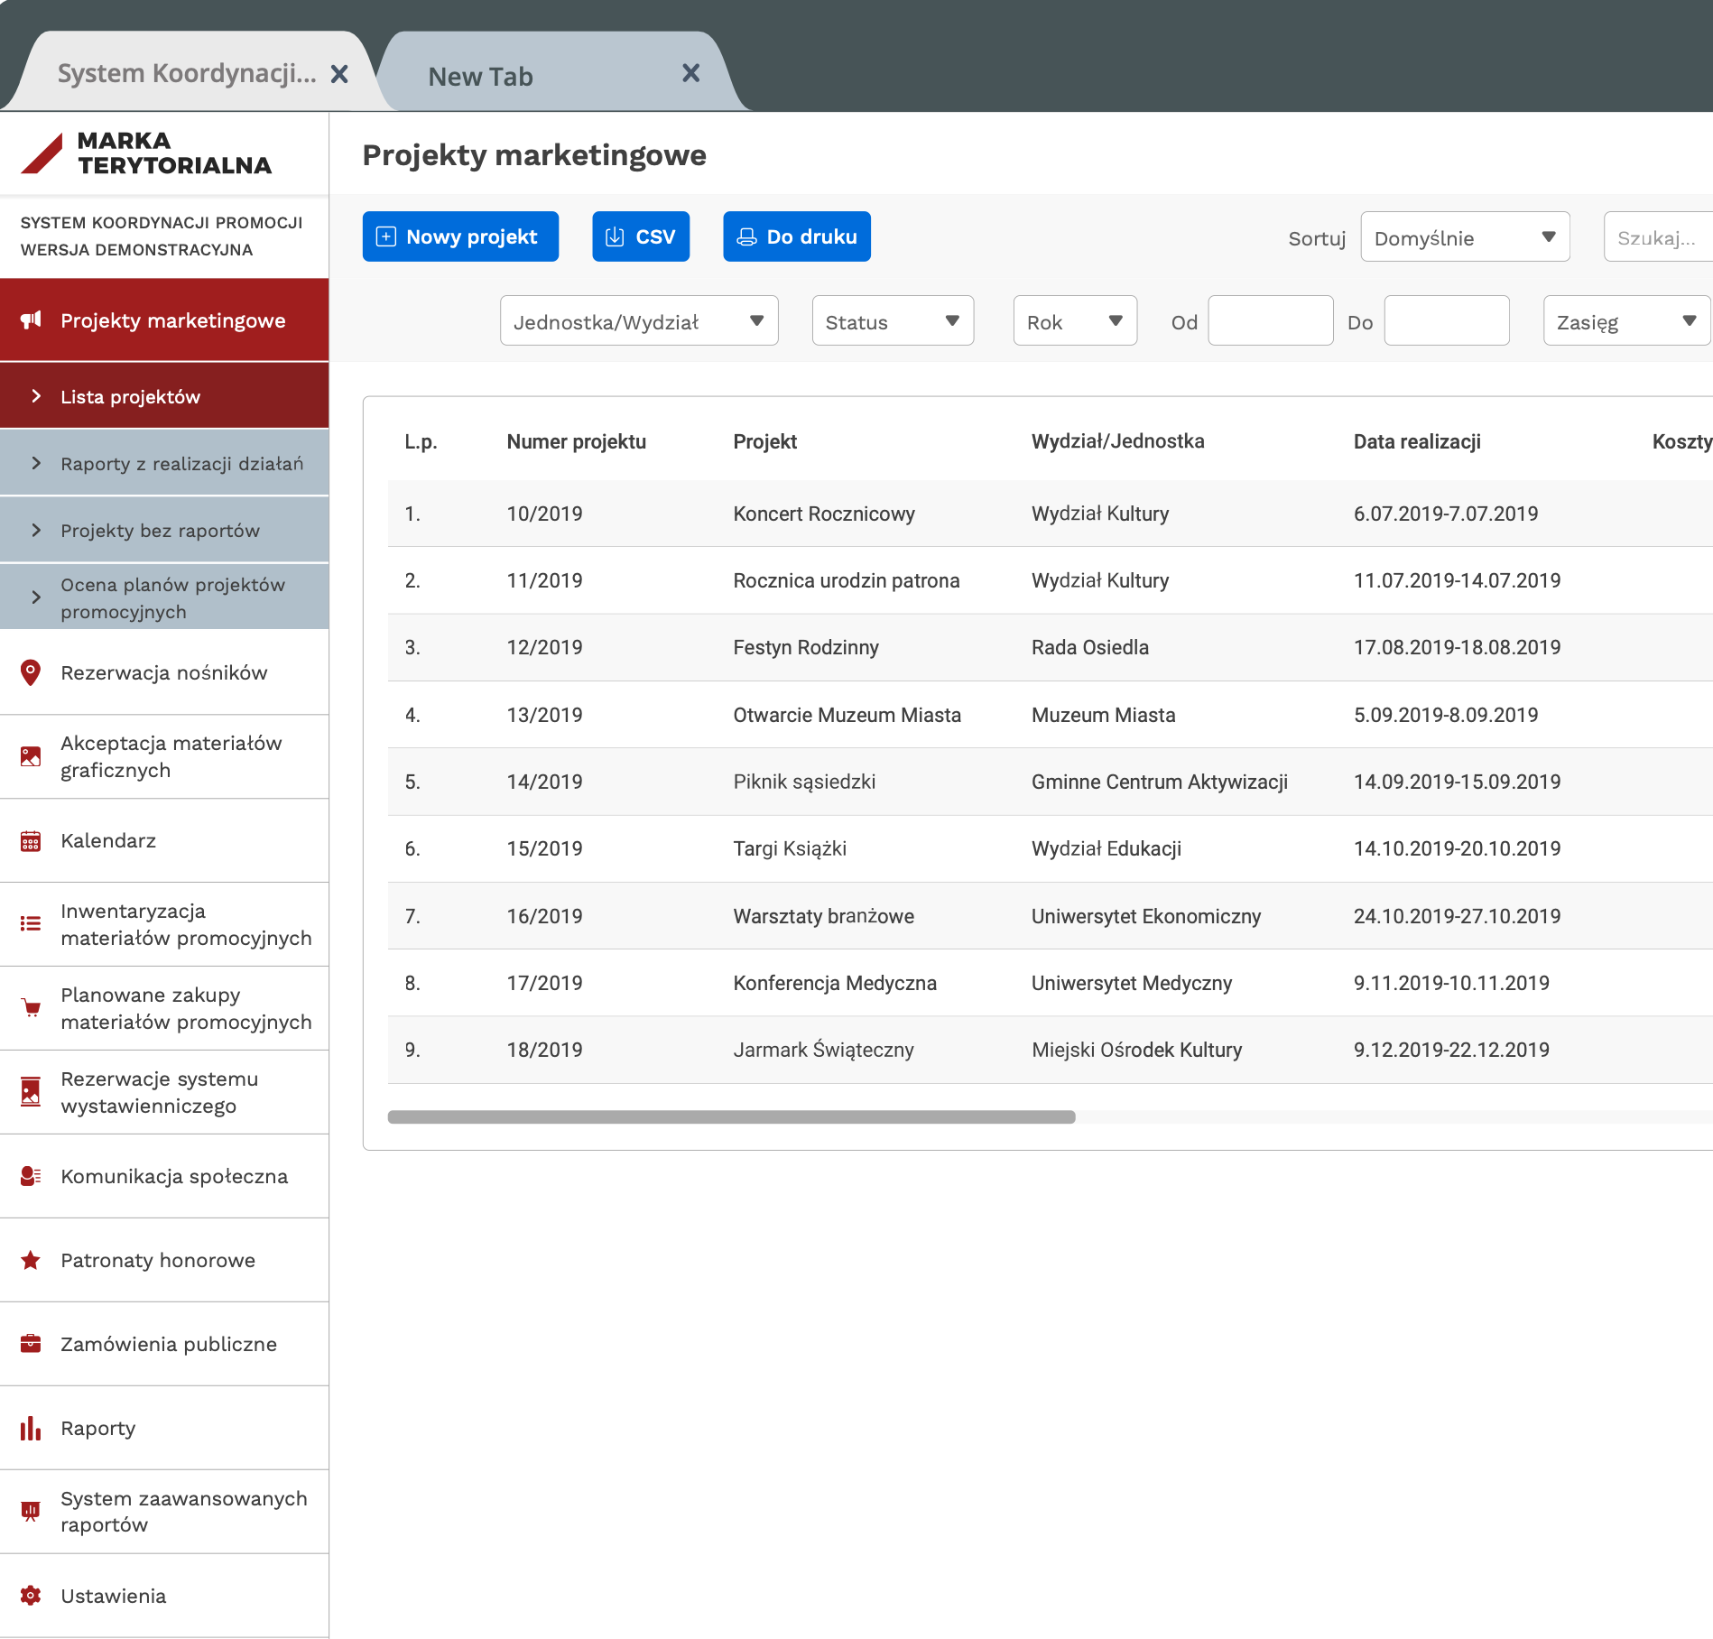
Task: Open the Status filter dropdown
Action: click(x=893, y=321)
